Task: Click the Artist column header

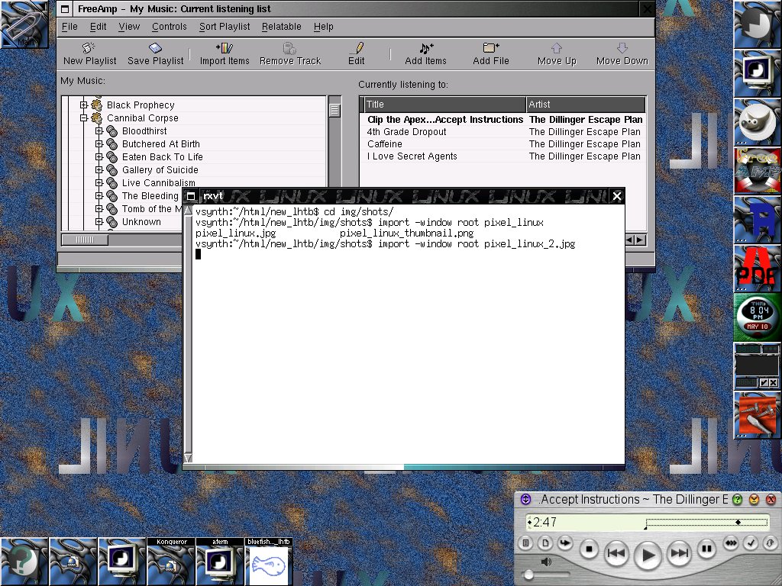Action: tap(585, 105)
